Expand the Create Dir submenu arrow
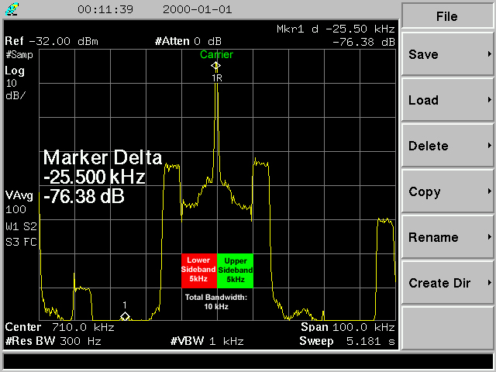 (489, 283)
